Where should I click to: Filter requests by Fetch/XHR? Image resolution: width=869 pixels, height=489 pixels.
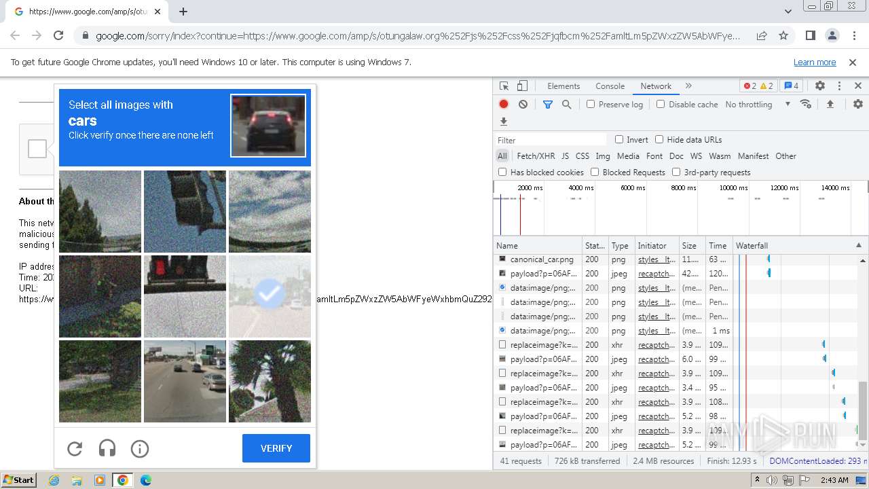pos(536,156)
